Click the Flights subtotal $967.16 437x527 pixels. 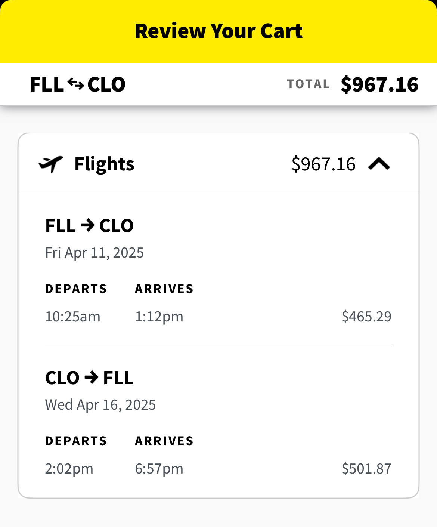pyautogui.click(x=323, y=164)
